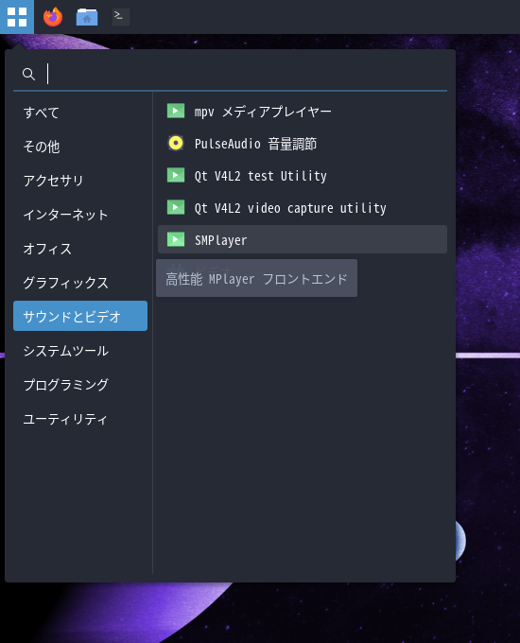The image size is (520, 643).
Task: Launch the terminal from the panel
Action: coord(121,17)
